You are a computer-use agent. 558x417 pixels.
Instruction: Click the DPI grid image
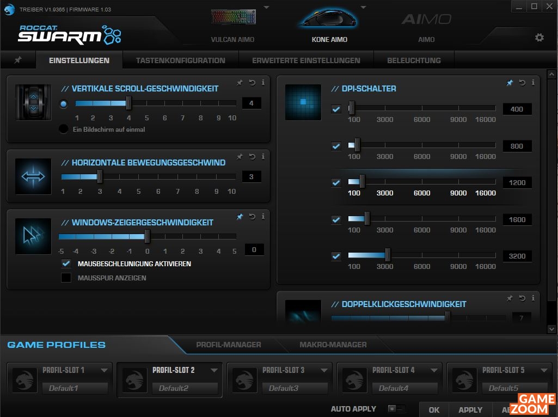[303, 102]
